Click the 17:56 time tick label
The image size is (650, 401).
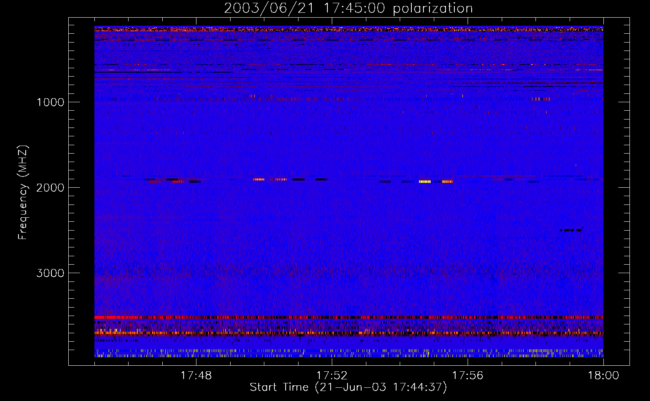pyautogui.click(x=468, y=375)
